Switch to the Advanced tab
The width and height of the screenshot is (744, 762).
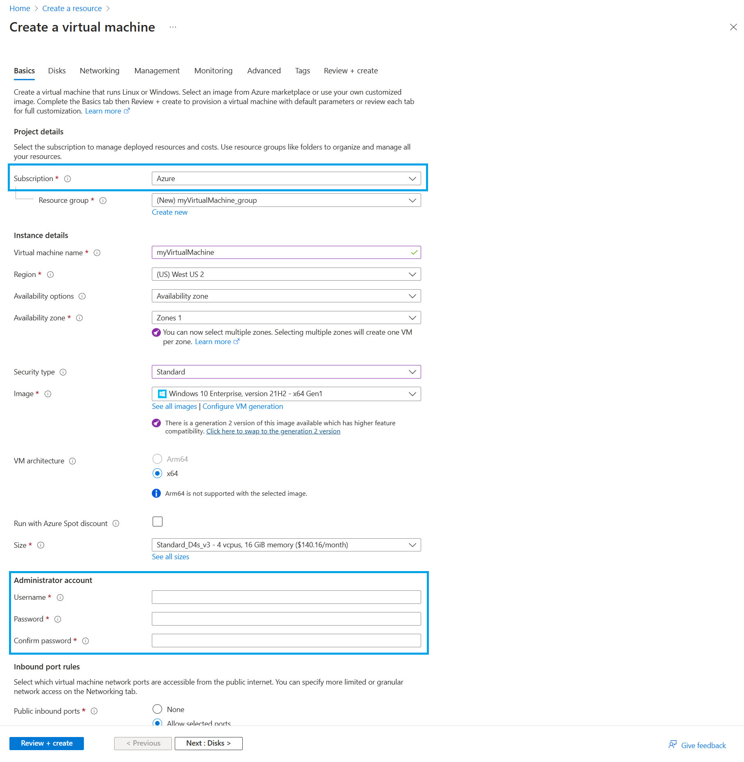264,71
